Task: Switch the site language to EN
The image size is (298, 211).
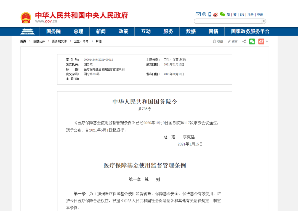Action: click(x=242, y=14)
